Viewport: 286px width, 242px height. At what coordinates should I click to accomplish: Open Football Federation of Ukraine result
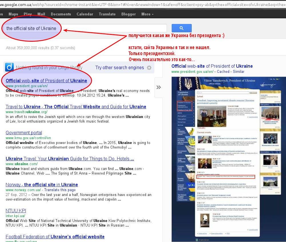(55, 237)
